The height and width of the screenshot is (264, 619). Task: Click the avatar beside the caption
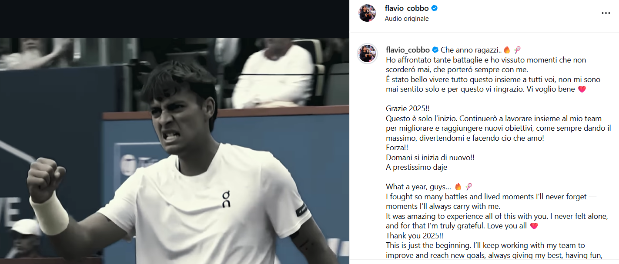(367, 53)
